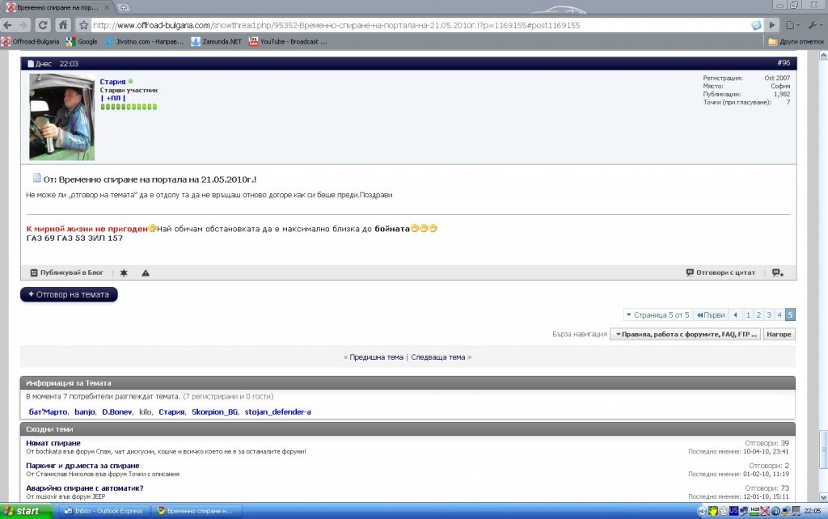
Task: Bookmark this page with the star icon
Action: point(83,25)
